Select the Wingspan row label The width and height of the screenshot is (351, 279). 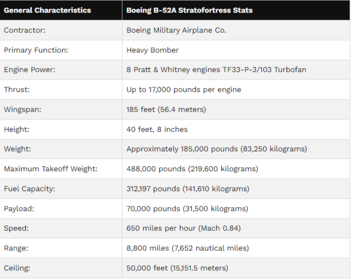click(22, 110)
